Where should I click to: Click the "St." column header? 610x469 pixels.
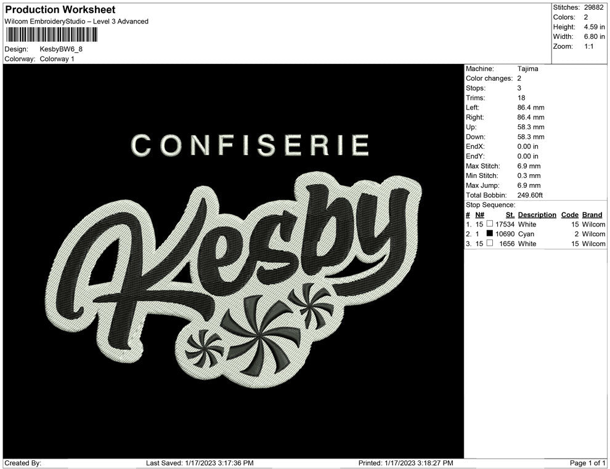[510, 214]
